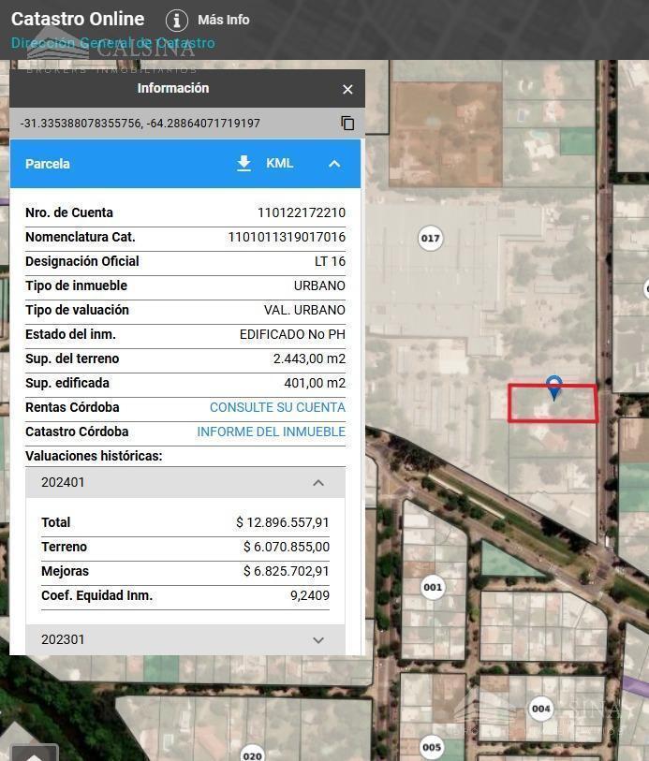
Task: Click Mejoras value $ 6.825.702,91
Action: pyautogui.click(x=287, y=571)
